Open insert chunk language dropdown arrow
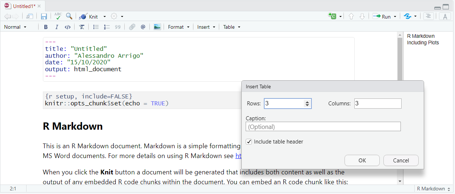Screen dimensions: 455x194 341,17
